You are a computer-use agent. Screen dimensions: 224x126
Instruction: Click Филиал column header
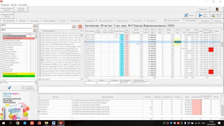click(x=56, y=97)
